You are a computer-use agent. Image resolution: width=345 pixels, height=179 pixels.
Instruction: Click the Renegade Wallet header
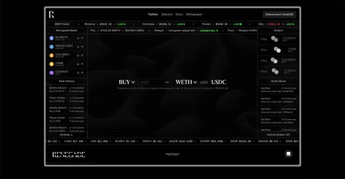pos(67,31)
